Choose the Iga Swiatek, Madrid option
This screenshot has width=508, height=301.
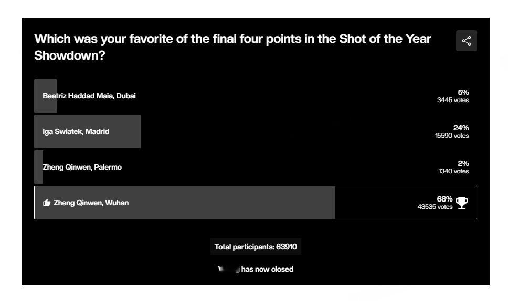click(255, 131)
